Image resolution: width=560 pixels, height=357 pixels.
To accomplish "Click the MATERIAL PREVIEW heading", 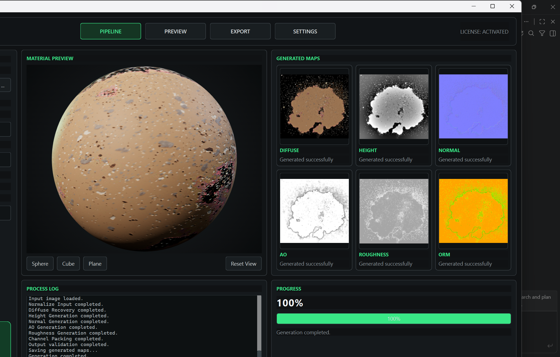I will click(x=50, y=58).
